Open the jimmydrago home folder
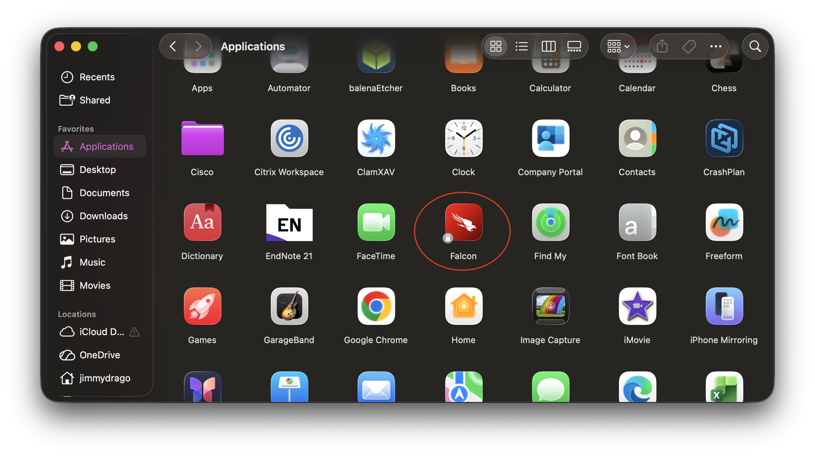Image resolution: width=815 pixels, height=456 pixels. pos(100,378)
